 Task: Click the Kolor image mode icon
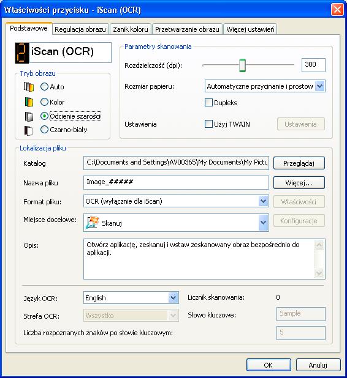tap(29, 102)
